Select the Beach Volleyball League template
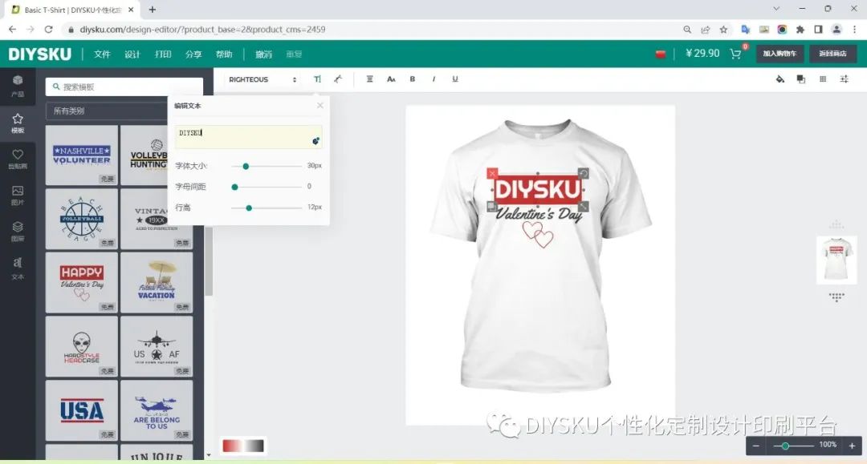The width and height of the screenshot is (867, 464). 82,219
